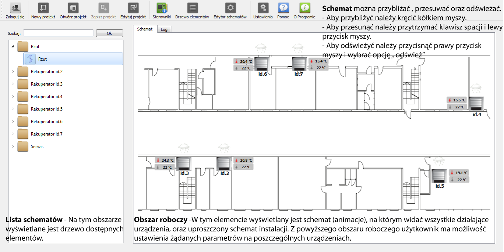Click the 22 °C setpoint beside id.3
The width and height of the screenshot is (504, 252).
click(x=165, y=167)
